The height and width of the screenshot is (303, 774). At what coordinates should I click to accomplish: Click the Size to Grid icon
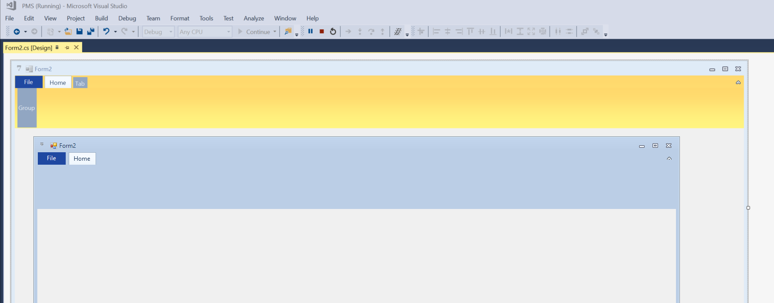pyautogui.click(x=543, y=31)
